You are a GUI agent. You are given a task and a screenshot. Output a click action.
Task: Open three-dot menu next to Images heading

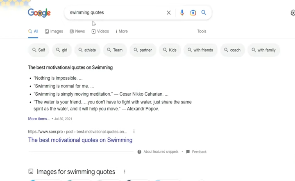point(125,172)
